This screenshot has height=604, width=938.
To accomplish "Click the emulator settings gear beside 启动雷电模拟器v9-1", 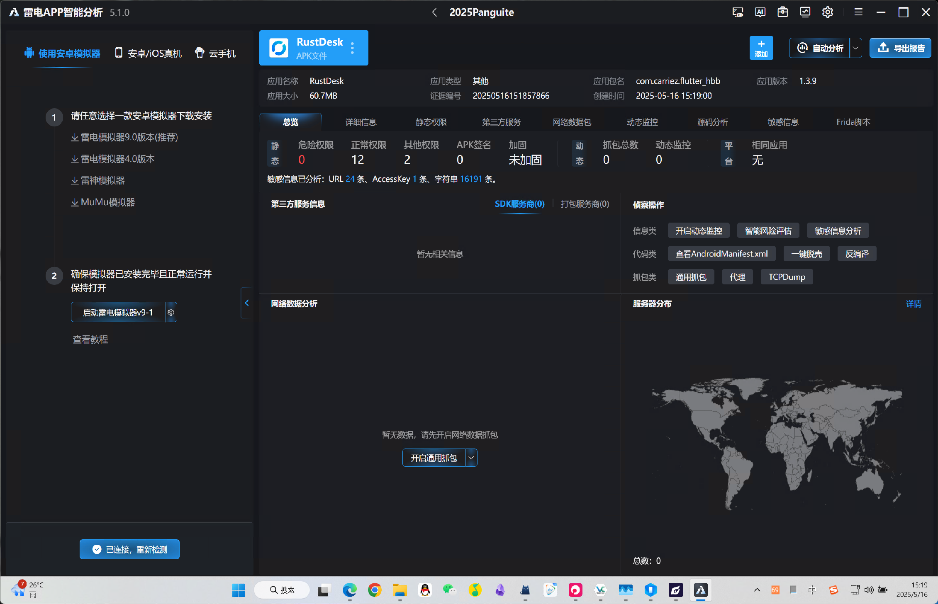I will [171, 312].
